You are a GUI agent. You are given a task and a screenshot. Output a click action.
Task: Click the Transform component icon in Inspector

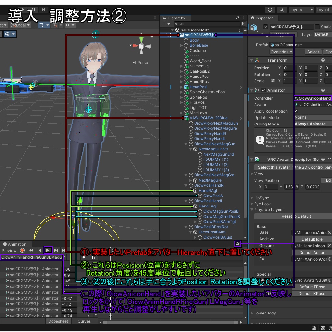pos(257,60)
